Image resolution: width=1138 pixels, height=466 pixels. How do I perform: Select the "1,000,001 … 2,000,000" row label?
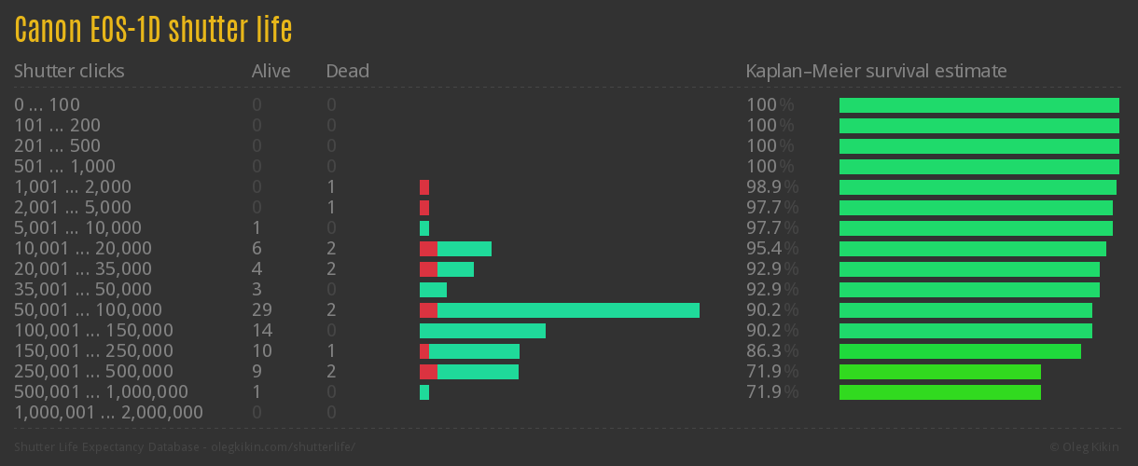(x=108, y=413)
